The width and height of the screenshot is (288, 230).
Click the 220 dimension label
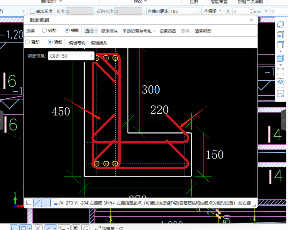(x=159, y=110)
